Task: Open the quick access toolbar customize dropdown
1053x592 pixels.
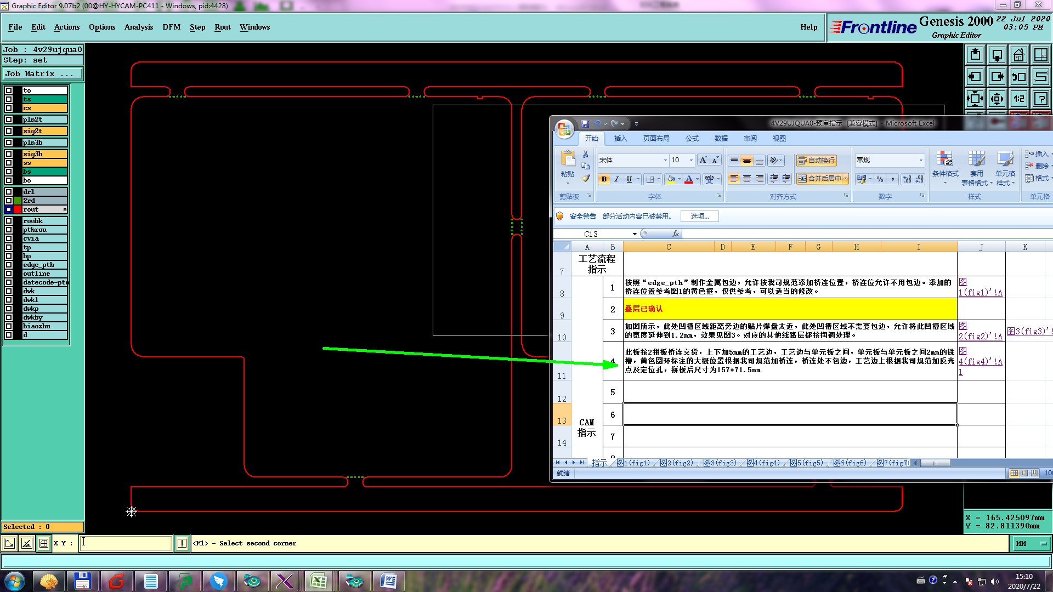Action: pyautogui.click(x=636, y=124)
